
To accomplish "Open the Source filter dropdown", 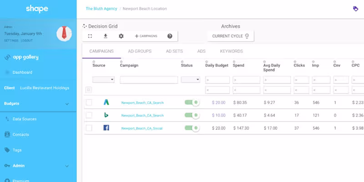I will (104, 80).
